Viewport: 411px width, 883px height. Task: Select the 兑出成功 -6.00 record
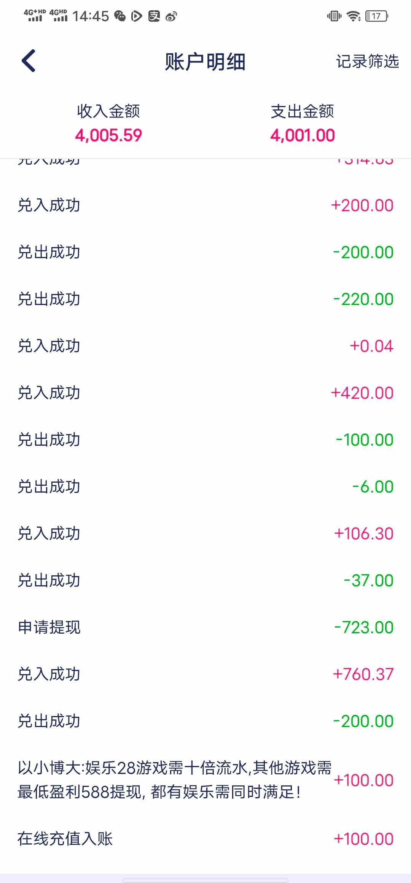(205, 486)
